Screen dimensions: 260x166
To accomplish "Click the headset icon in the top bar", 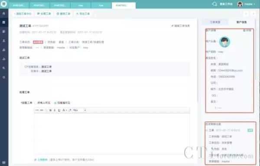I will coord(214,4).
